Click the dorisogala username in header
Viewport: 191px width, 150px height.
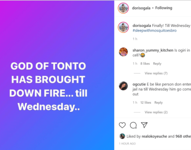pos(141,8)
